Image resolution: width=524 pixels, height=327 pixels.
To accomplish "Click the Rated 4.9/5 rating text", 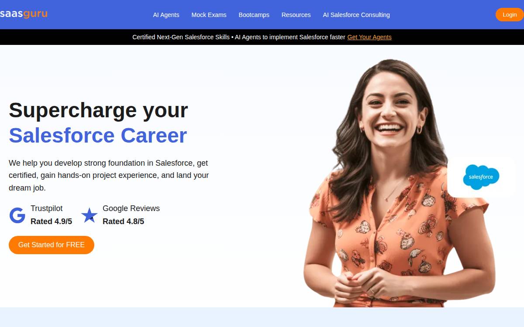I will click(51, 221).
